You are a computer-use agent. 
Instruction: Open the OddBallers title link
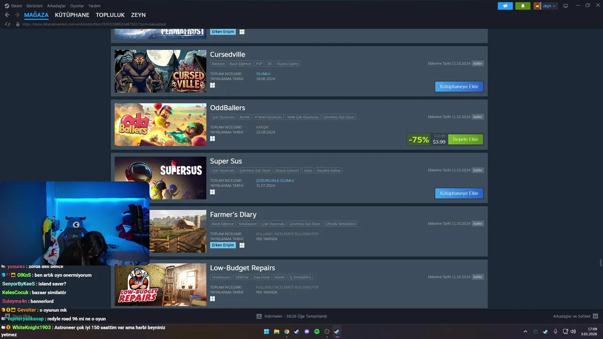coord(228,108)
